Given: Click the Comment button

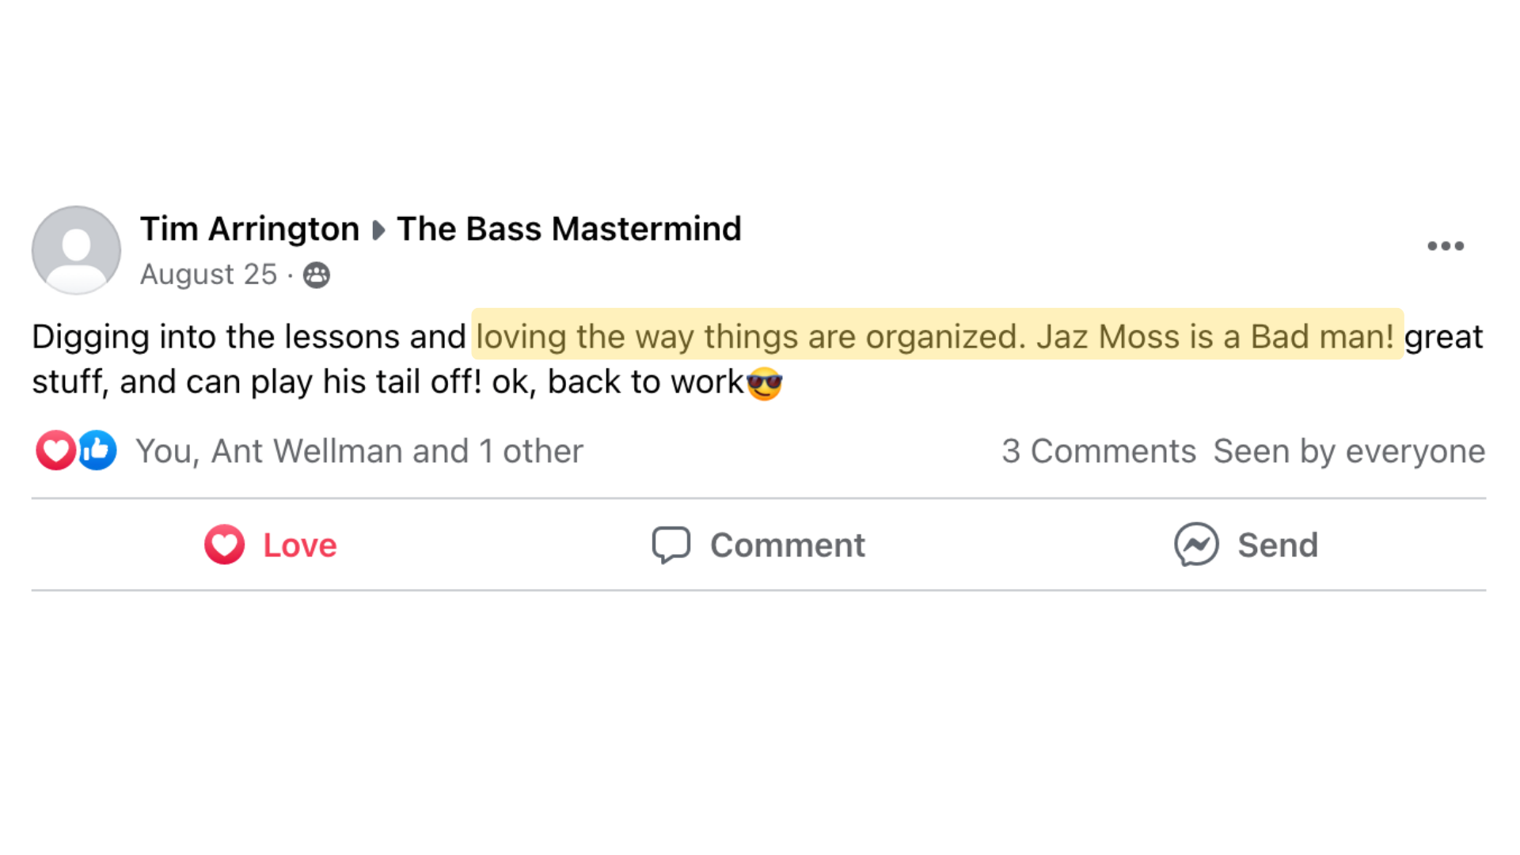Looking at the screenshot, I should pyautogui.click(x=758, y=545).
